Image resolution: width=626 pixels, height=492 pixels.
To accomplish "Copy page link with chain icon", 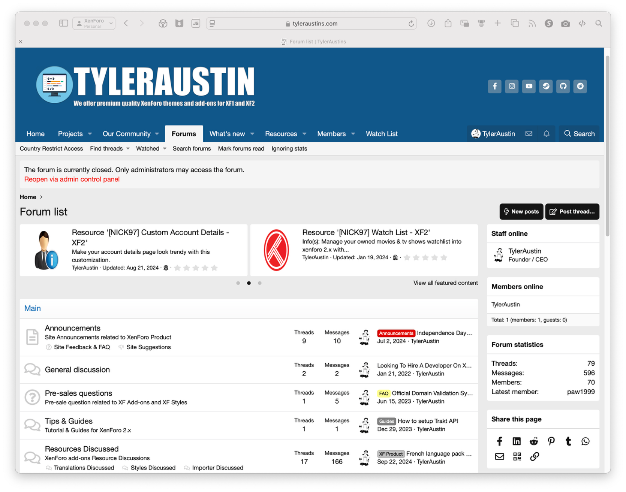I will (535, 456).
